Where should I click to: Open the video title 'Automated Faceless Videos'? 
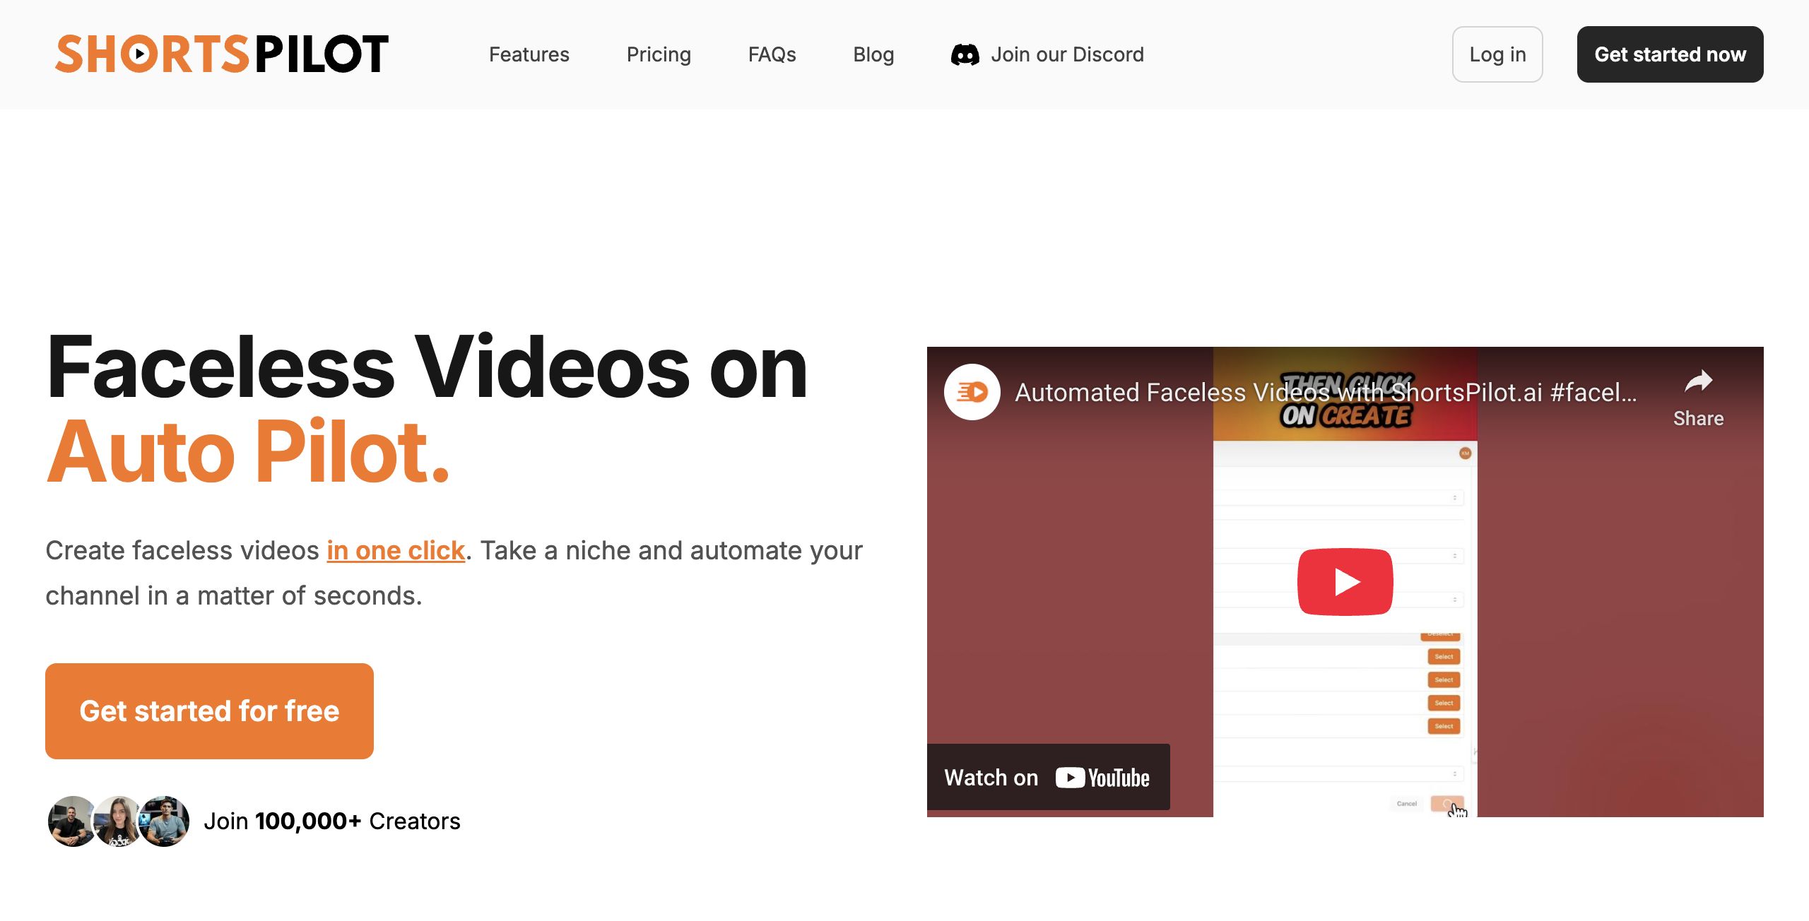(x=1326, y=392)
